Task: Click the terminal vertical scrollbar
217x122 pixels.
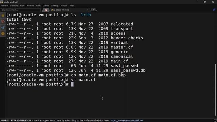Action: tap(216, 89)
